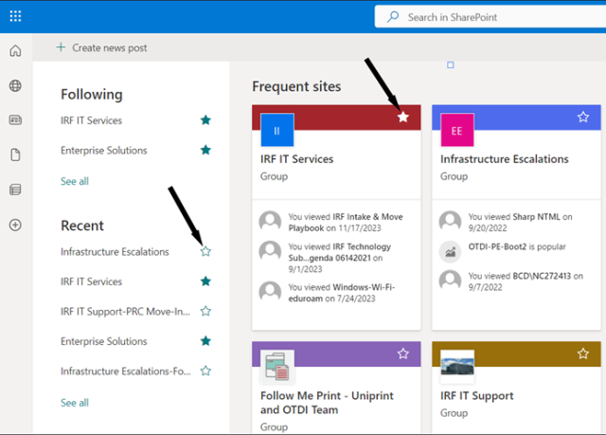Open Windows-Wi-Fi-eduroam activity item
Viewport: 606px width, 435px height.
click(x=342, y=293)
